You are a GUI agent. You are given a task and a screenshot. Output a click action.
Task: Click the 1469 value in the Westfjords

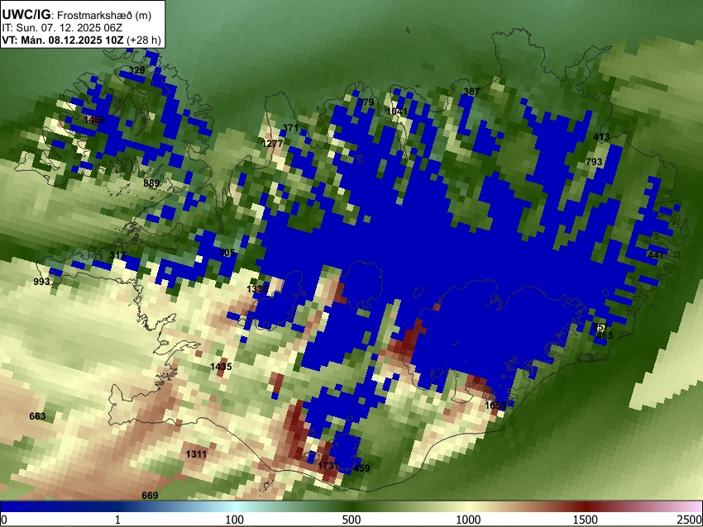(x=94, y=120)
